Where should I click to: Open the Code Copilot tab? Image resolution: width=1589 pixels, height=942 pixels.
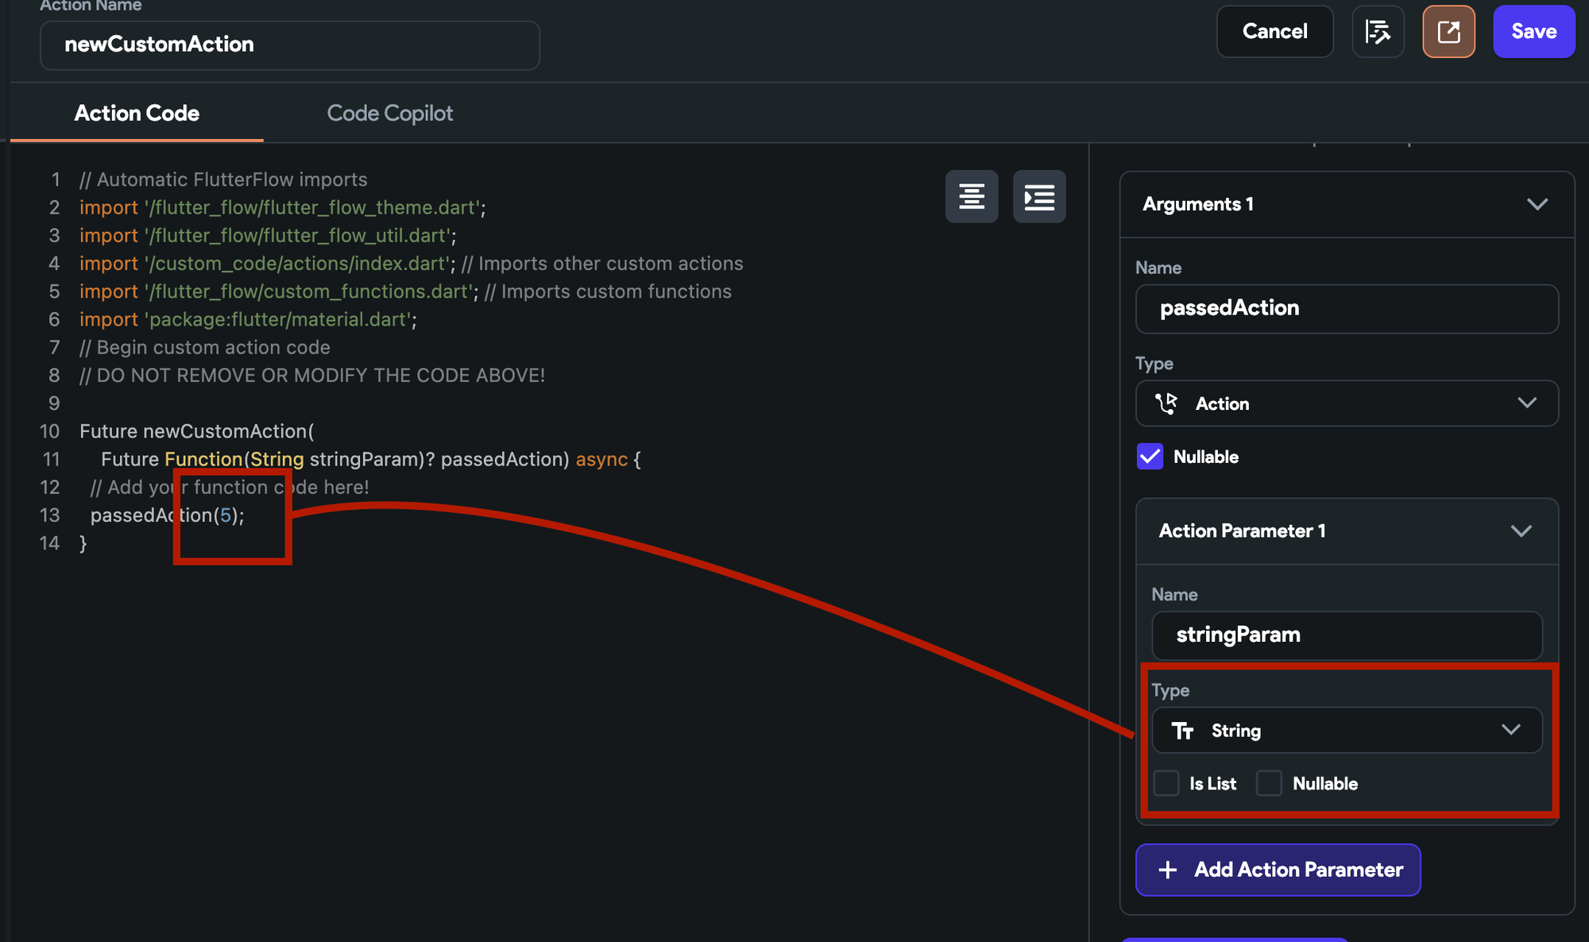[390, 113]
